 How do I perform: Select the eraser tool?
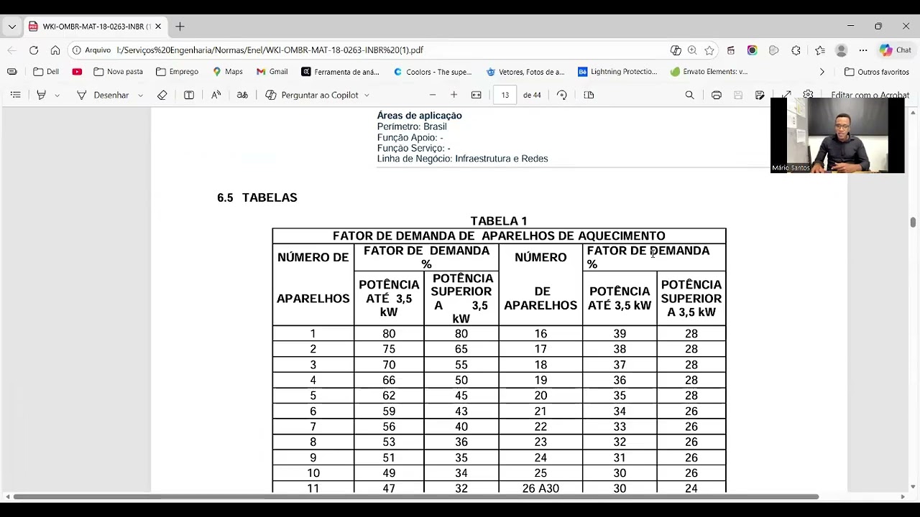click(x=162, y=95)
